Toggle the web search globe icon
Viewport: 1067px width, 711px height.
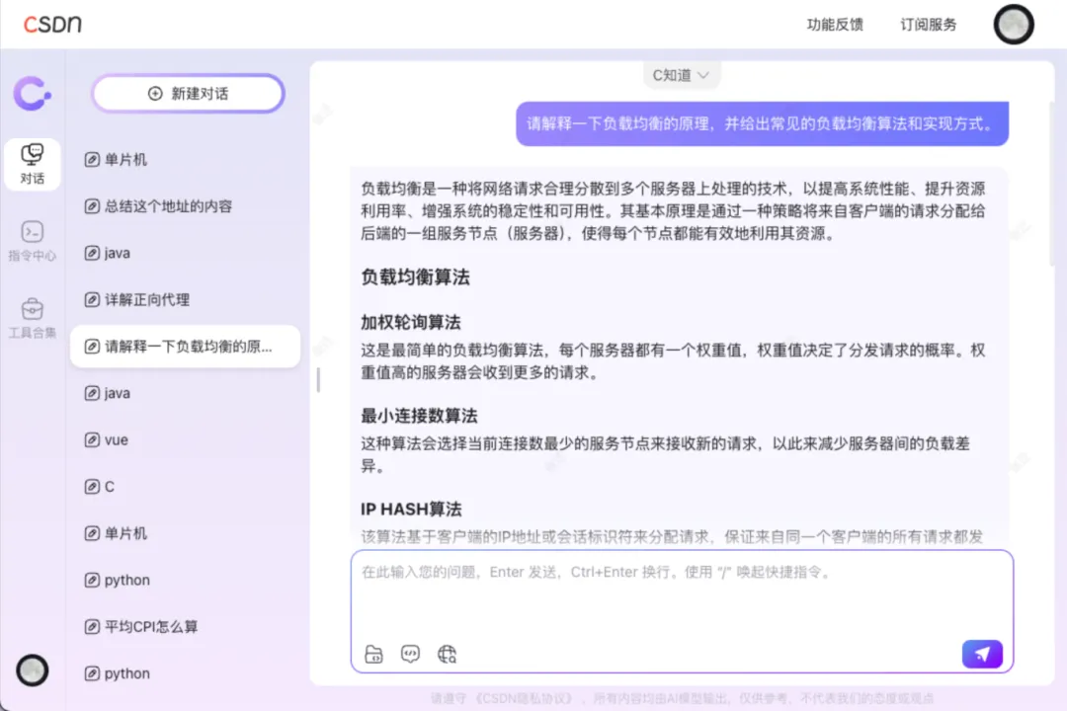[x=448, y=654]
